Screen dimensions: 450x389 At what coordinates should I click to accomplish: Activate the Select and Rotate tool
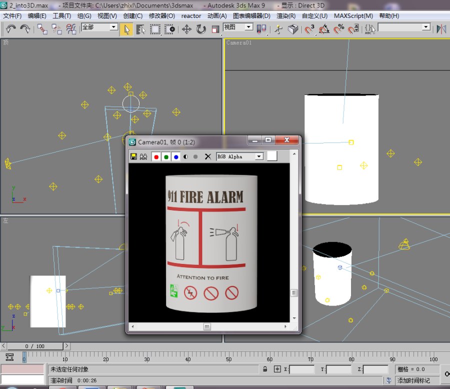[201, 29]
